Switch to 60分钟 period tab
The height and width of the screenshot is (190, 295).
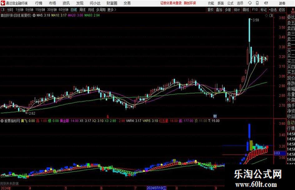coord(63,10)
